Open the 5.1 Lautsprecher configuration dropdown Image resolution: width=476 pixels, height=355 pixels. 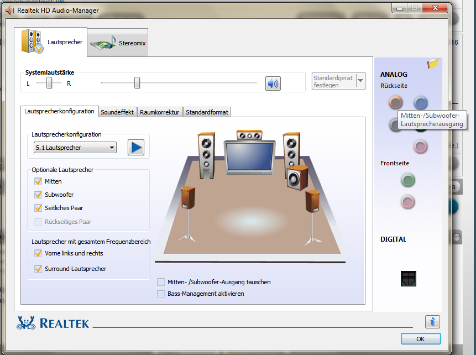coord(75,148)
